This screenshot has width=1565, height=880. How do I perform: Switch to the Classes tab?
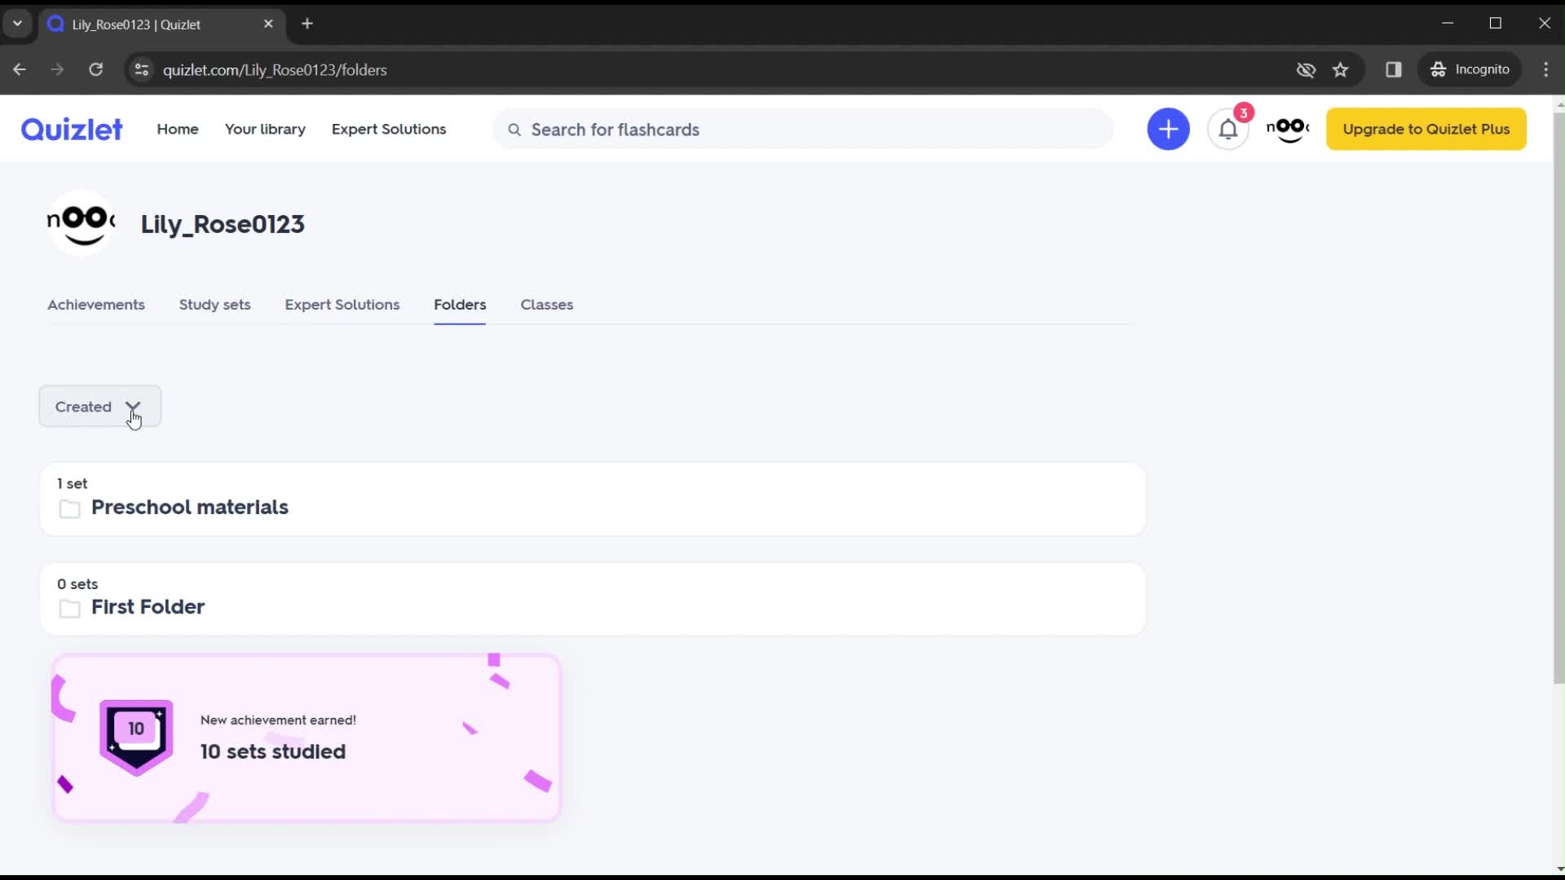pos(547,304)
